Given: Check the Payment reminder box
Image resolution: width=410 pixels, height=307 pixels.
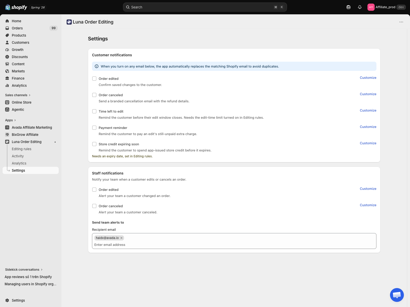Looking at the screenshot, I should coord(94,128).
